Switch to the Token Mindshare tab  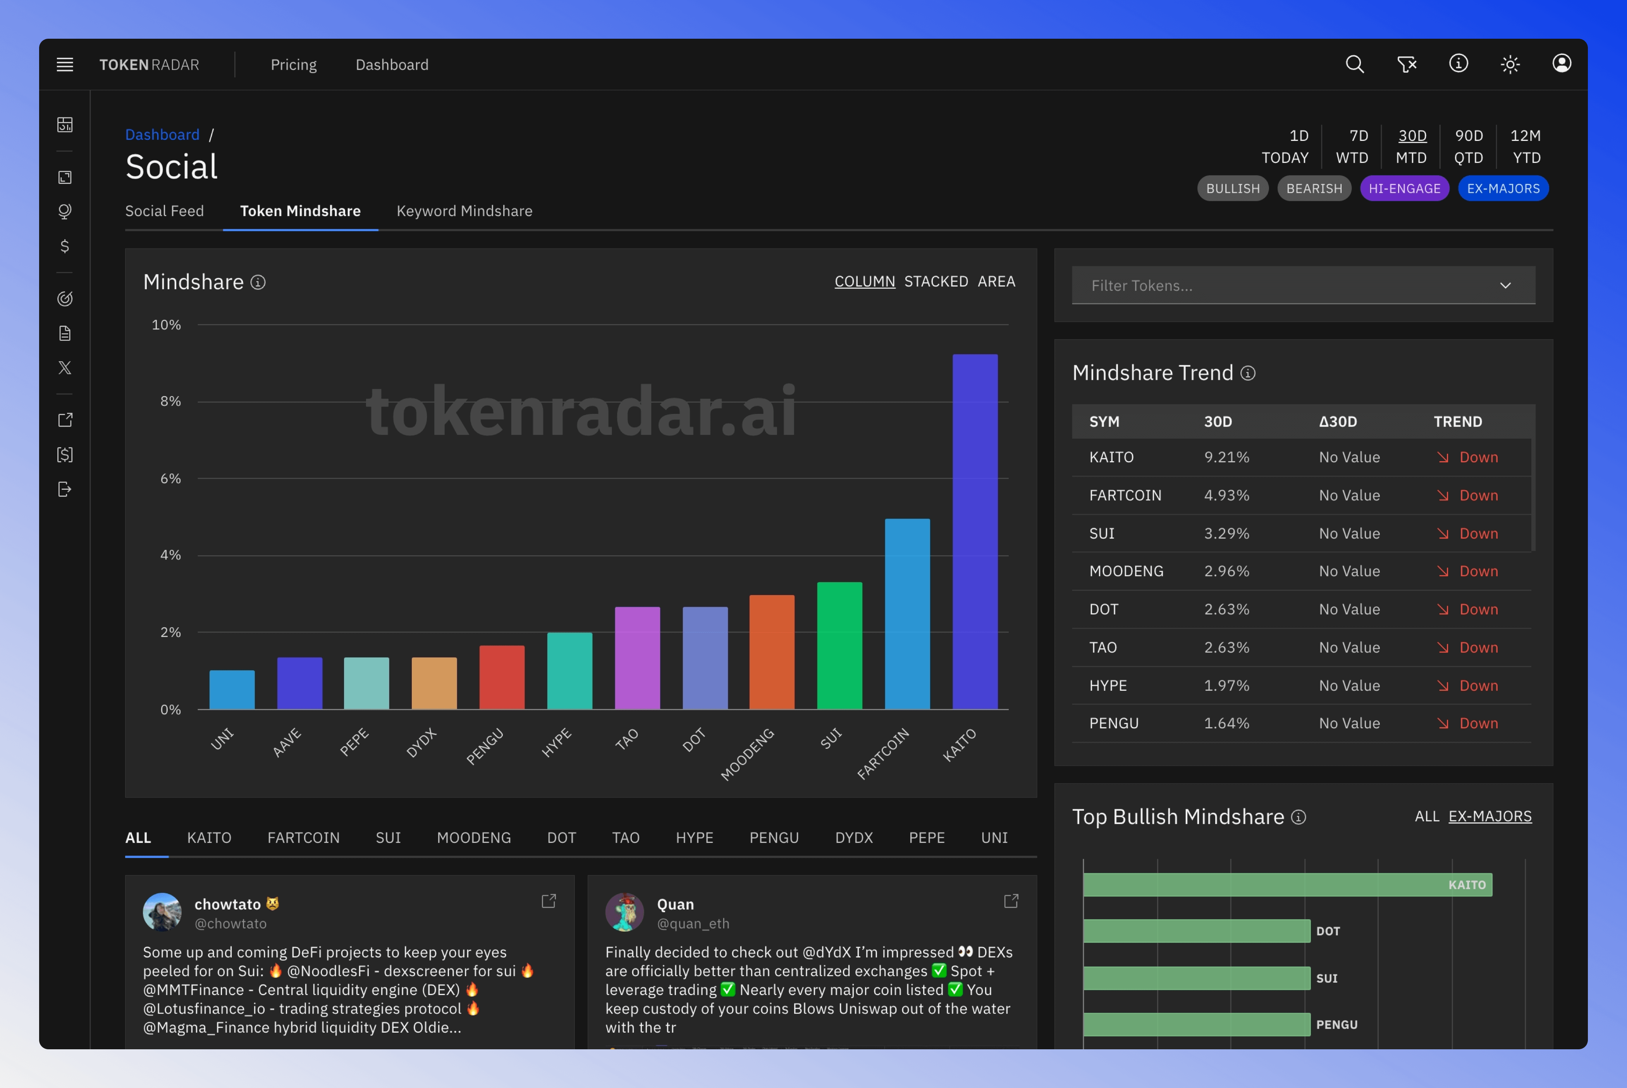pos(301,211)
